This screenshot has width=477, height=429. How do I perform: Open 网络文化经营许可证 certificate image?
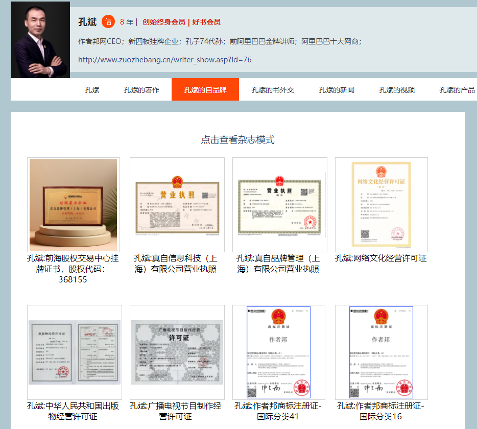click(381, 204)
